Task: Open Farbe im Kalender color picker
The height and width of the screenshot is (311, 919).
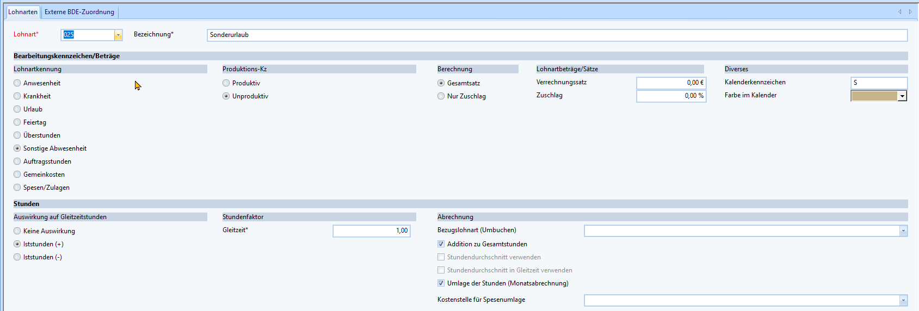Action: [x=902, y=96]
